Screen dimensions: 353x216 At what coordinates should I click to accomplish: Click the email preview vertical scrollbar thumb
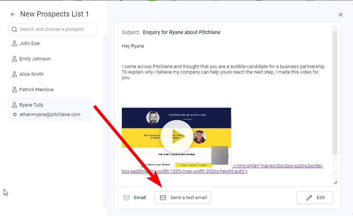click(x=335, y=93)
